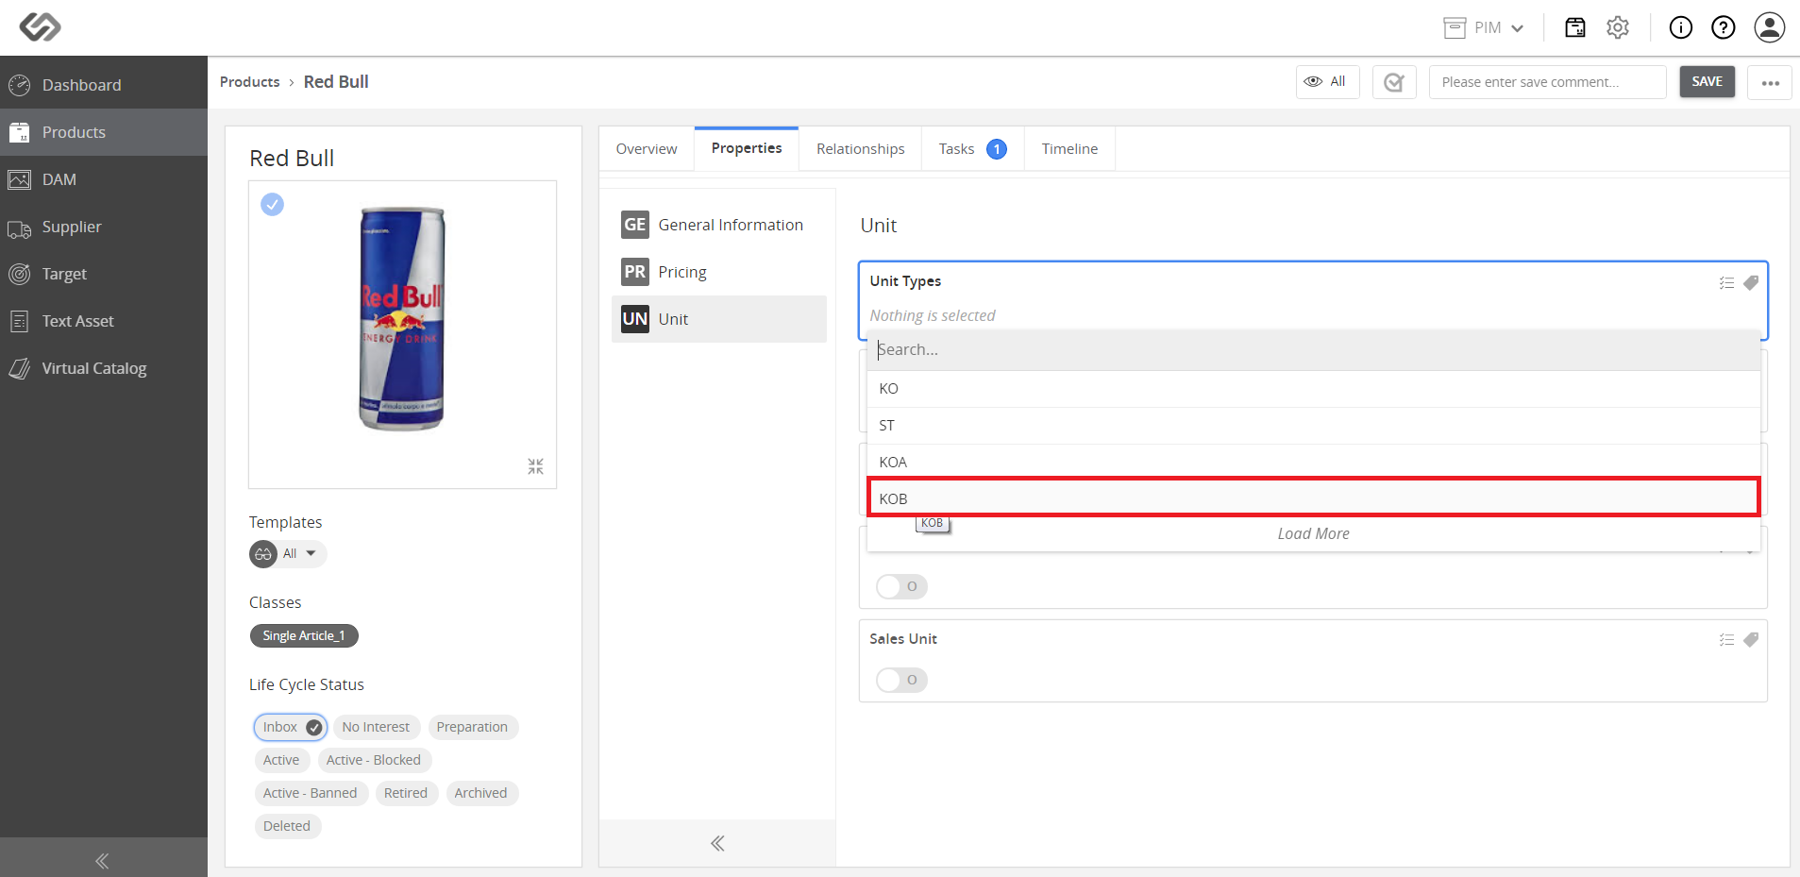The height and width of the screenshot is (877, 1800).
Task: Select the KOB unit type option
Action: pyautogui.click(x=1314, y=498)
